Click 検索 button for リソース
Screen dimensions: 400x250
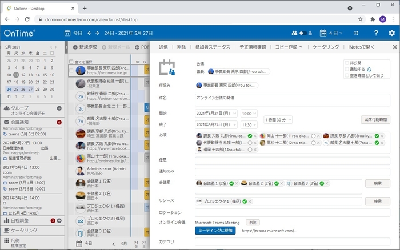tap(378, 201)
